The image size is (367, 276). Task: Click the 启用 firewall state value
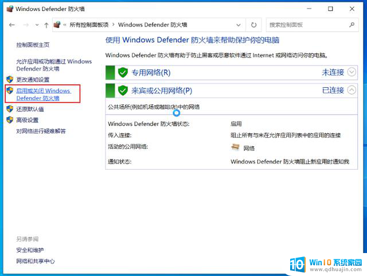pyautogui.click(x=236, y=124)
